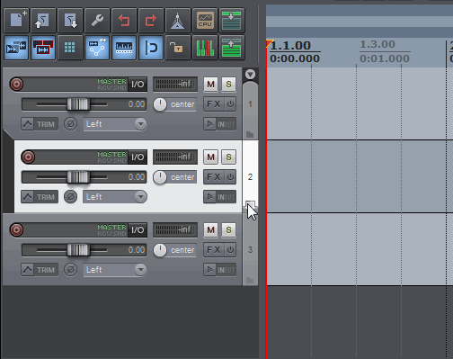The width and height of the screenshot is (453, 359).
Task: Click the Save Project toolbar icon
Action: coord(70,21)
